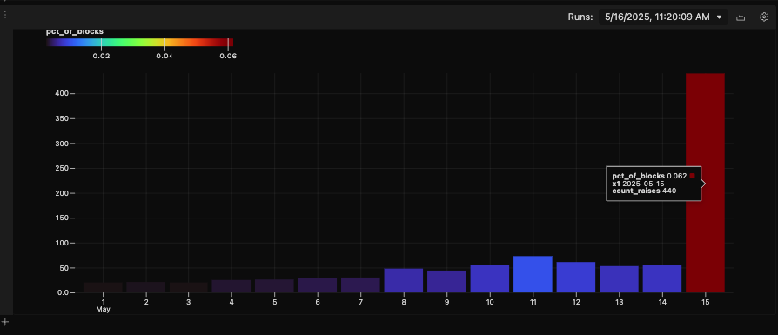The width and height of the screenshot is (778, 335).
Task: Click the bar for May 2
Action: pos(146,287)
